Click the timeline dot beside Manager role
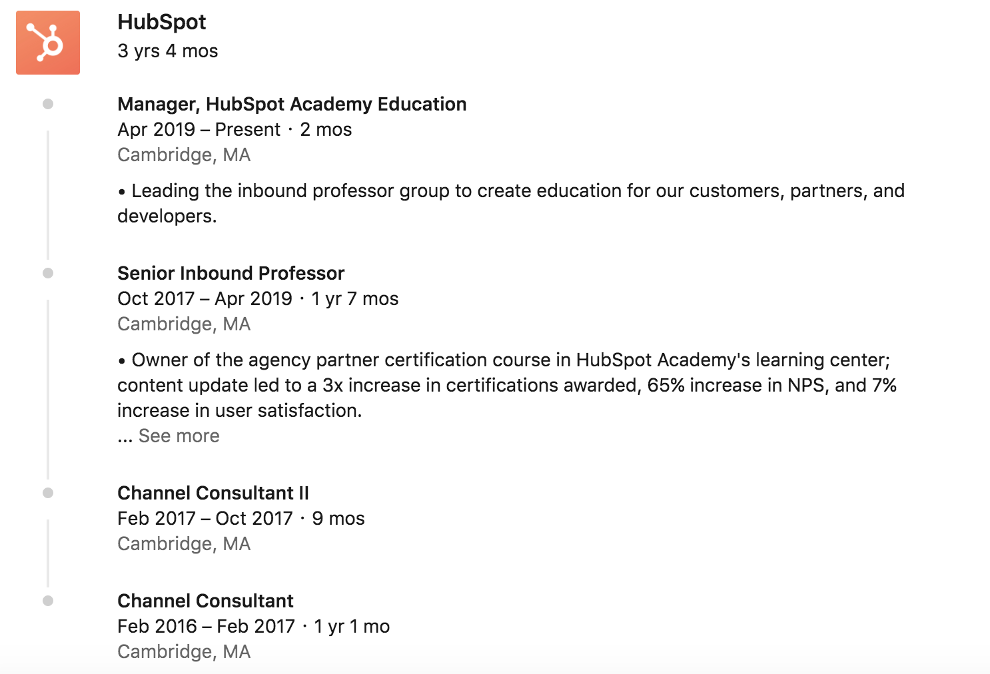 tap(48, 104)
